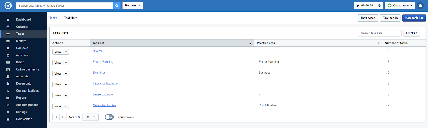428x128 pixels.
Task: Open the Divorce task list link
Action: tap(98, 51)
